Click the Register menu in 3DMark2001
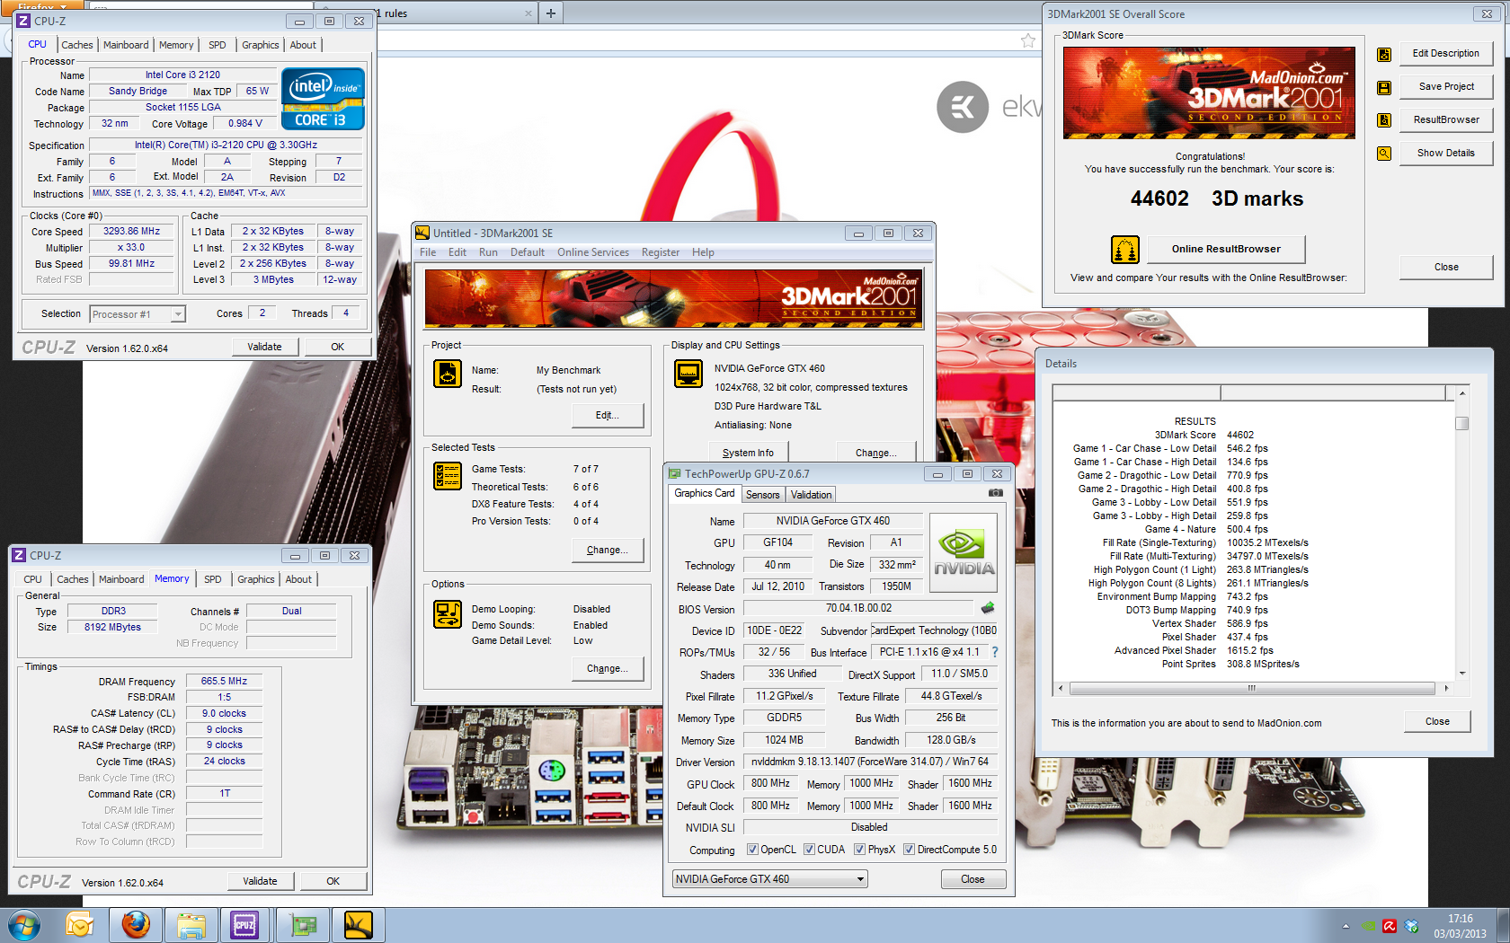 click(661, 252)
